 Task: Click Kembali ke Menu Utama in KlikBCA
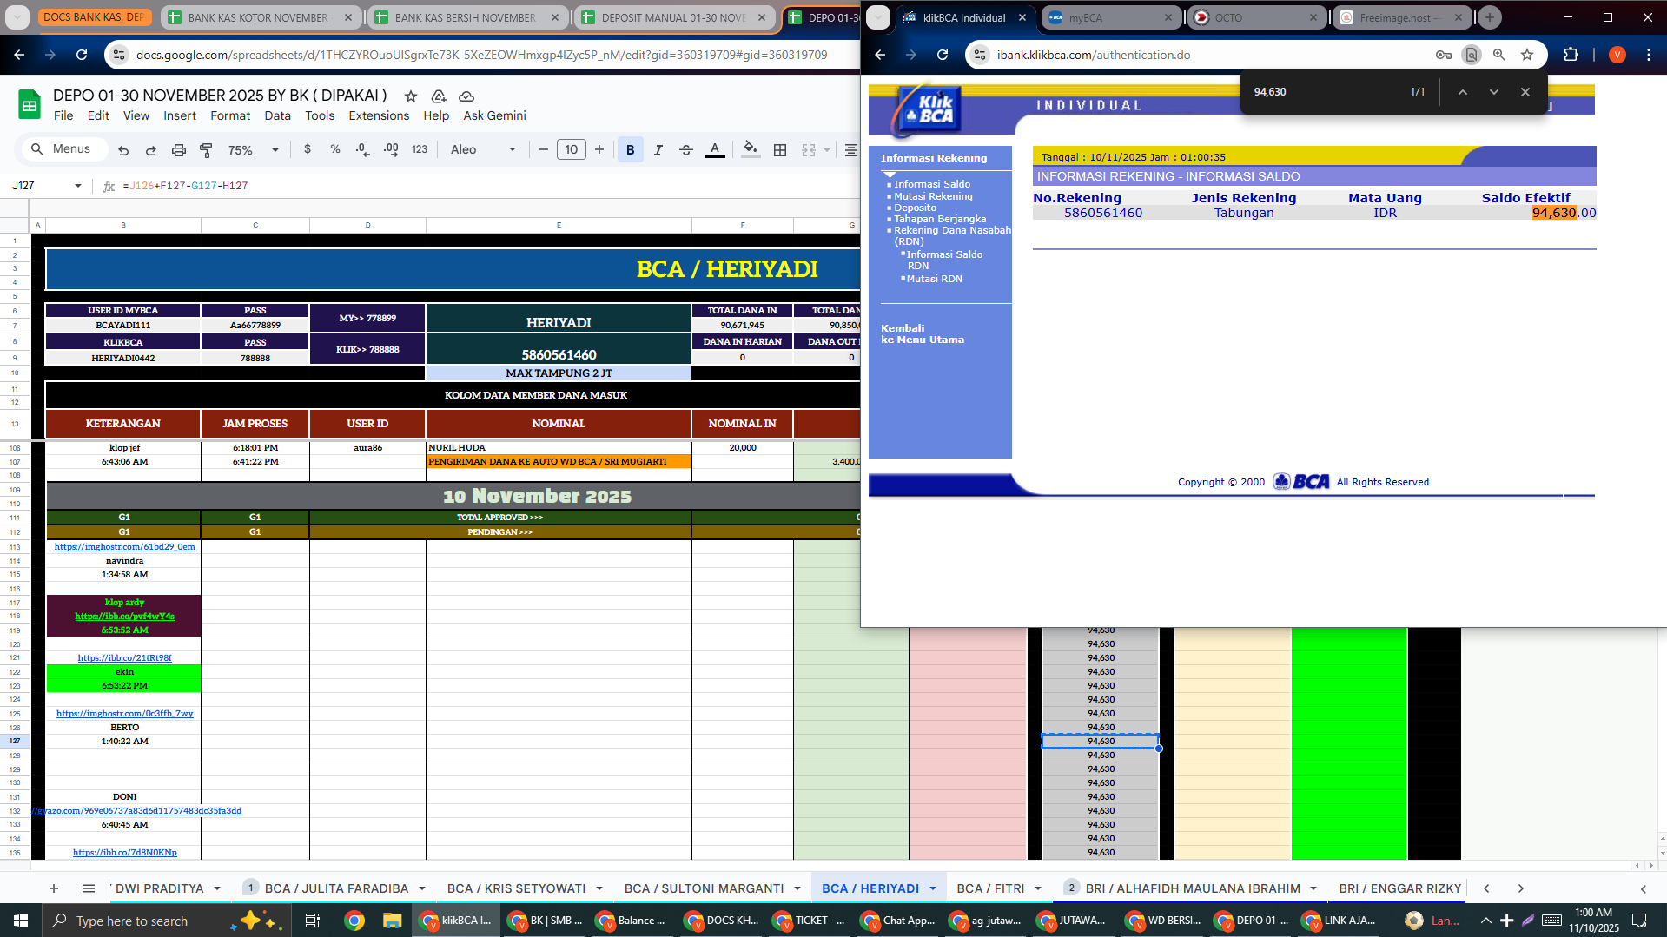(x=923, y=334)
